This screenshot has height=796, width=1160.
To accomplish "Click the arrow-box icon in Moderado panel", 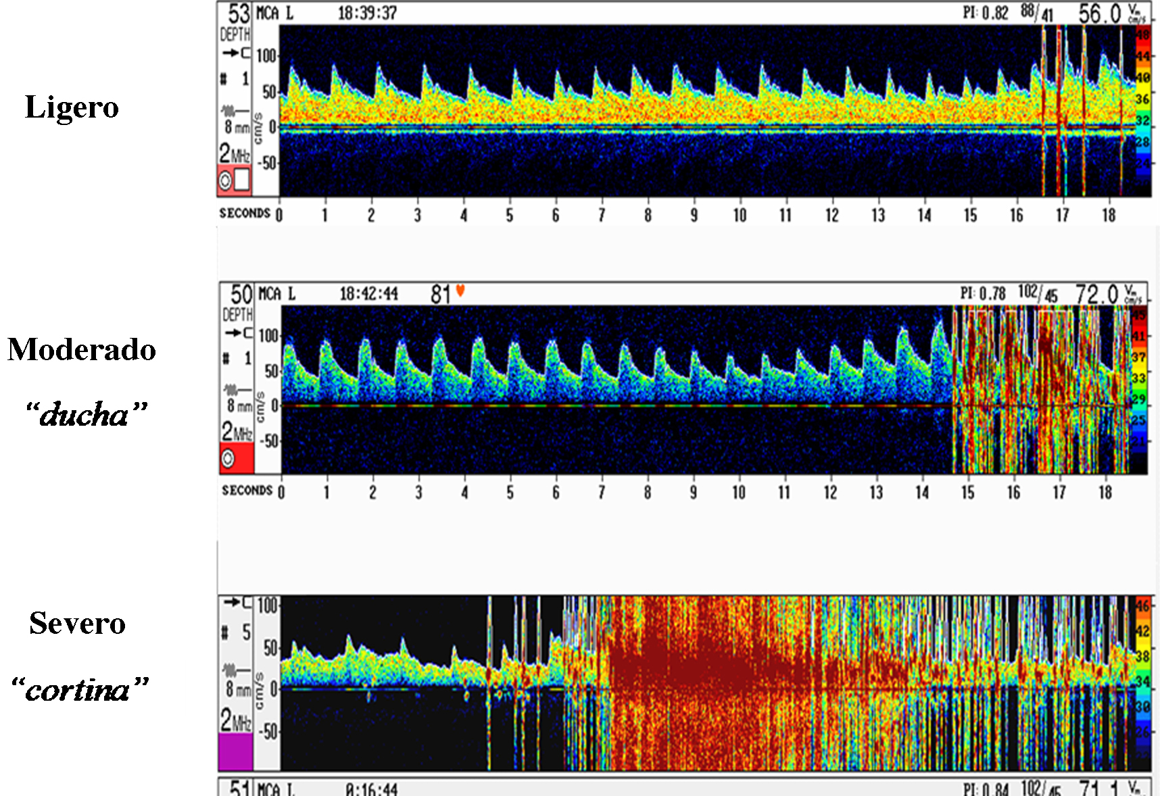I will click(239, 333).
